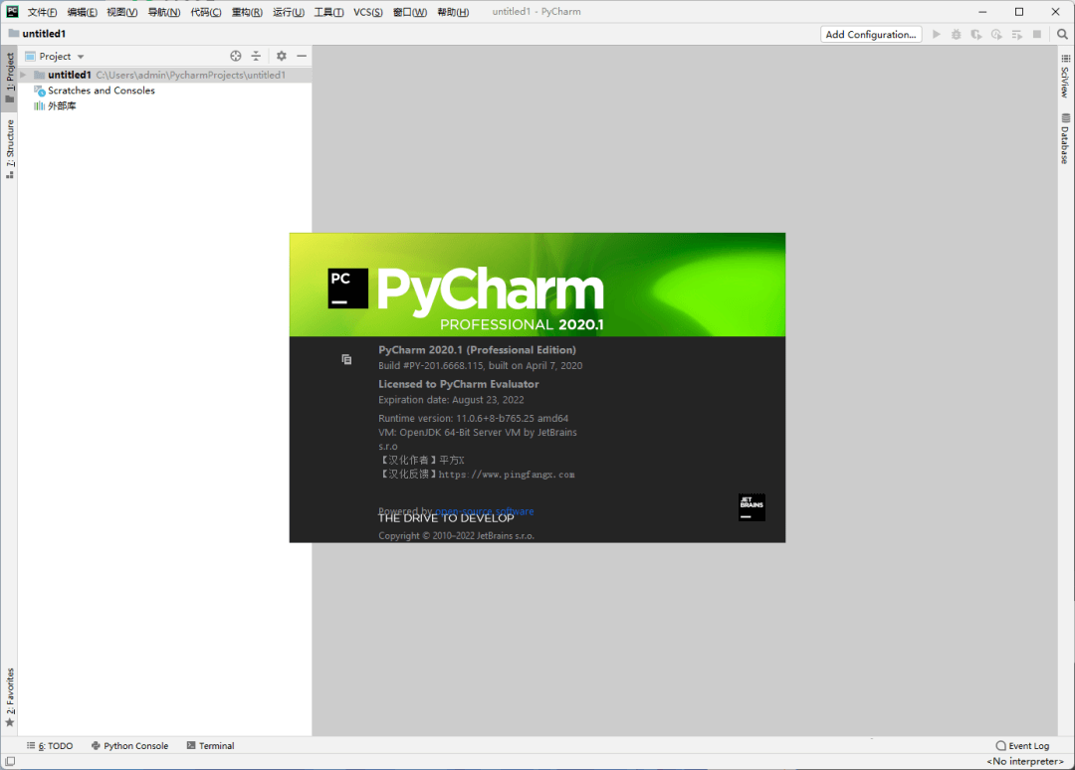
Task: Open the Terminal tab
Action: (210, 745)
